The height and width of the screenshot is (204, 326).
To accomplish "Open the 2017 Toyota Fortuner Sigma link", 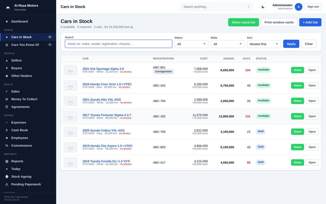I will [x=107, y=115].
